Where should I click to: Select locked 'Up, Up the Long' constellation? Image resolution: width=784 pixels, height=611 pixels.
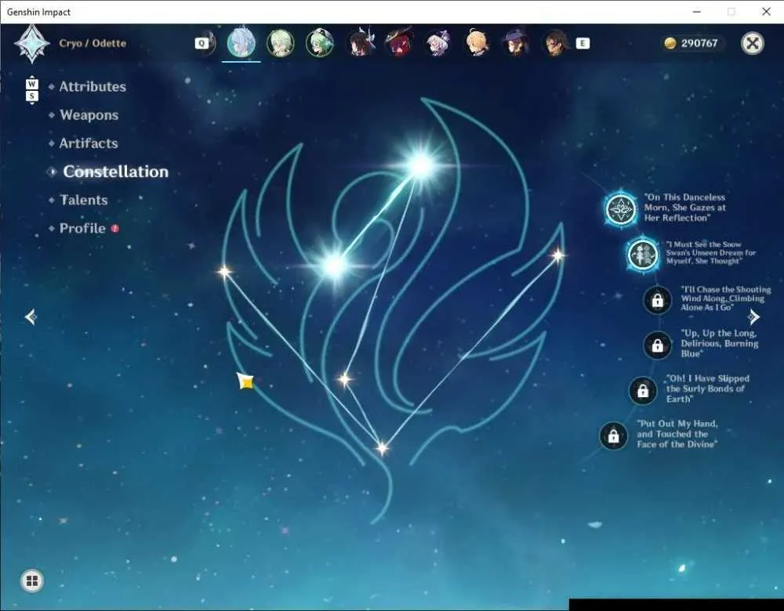click(658, 345)
